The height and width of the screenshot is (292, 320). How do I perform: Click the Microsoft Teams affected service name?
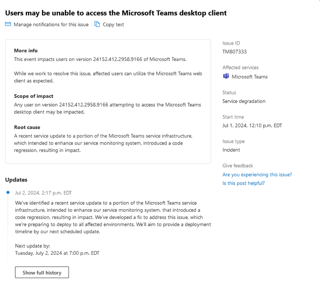[x=250, y=77]
